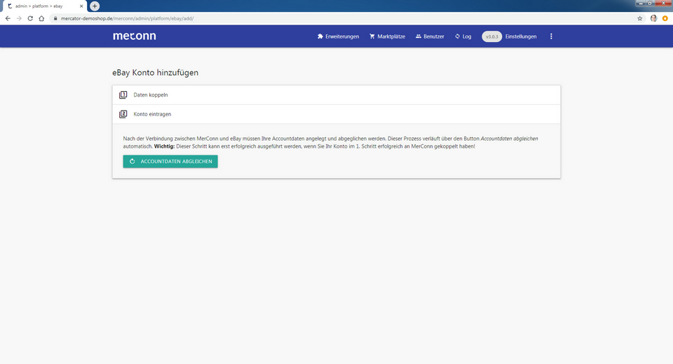Open the Marktplätze menu
This screenshot has height=364, width=673.
pyautogui.click(x=387, y=36)
